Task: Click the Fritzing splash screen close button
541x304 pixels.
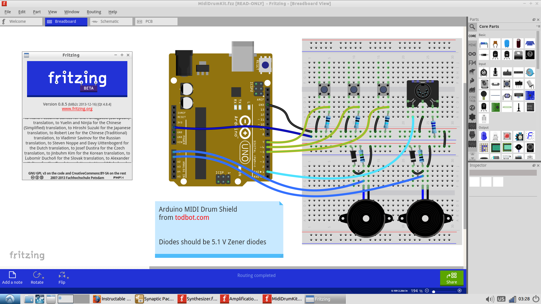Action: click(128, 55)
